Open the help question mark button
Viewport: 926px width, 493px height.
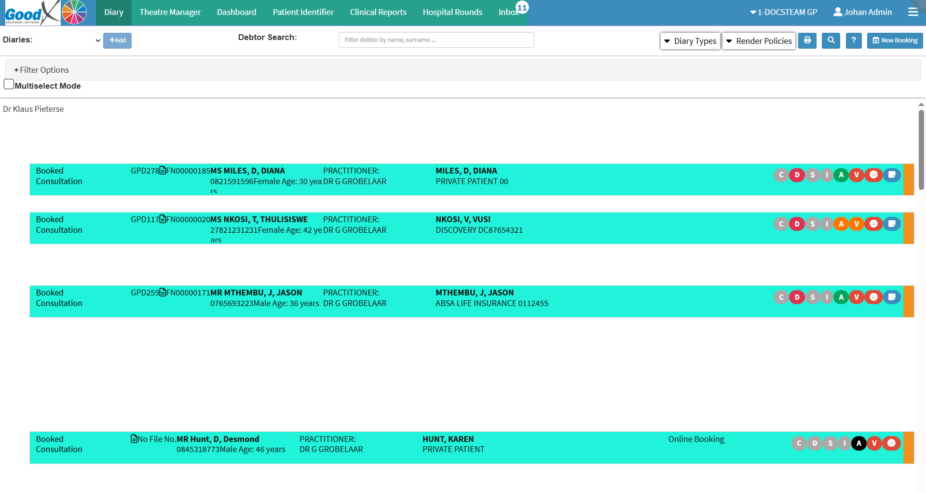[854, 40]
